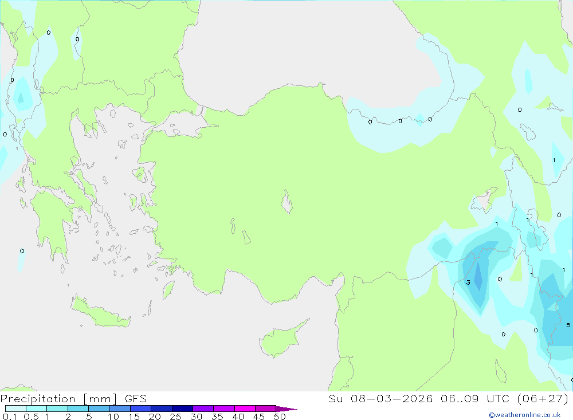Select the 5–10 mm legend color swatch
Viewport: 573px width, 420px height.
pyautogui.click(x=99, y=409)
